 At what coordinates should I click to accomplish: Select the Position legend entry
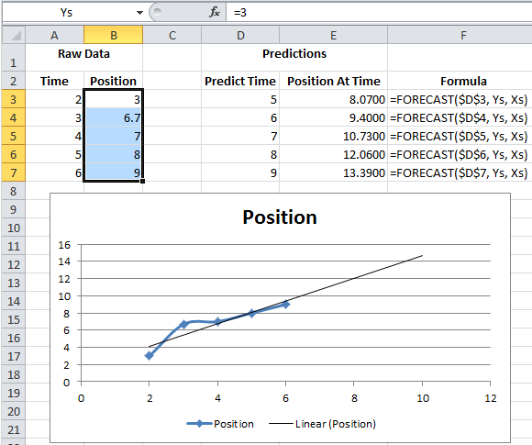[220, 424]
